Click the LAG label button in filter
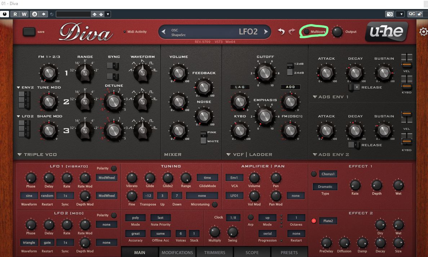 [x=240, y=87]
